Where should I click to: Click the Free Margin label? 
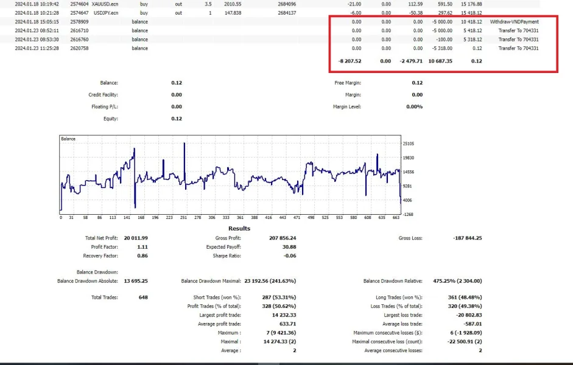pyautogui.click(x=348, y=83)
